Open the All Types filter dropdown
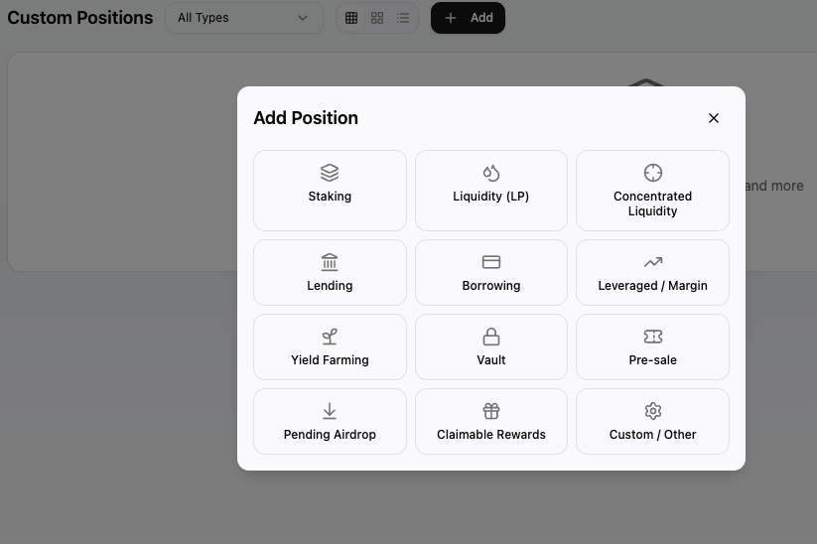 point(244,18)
